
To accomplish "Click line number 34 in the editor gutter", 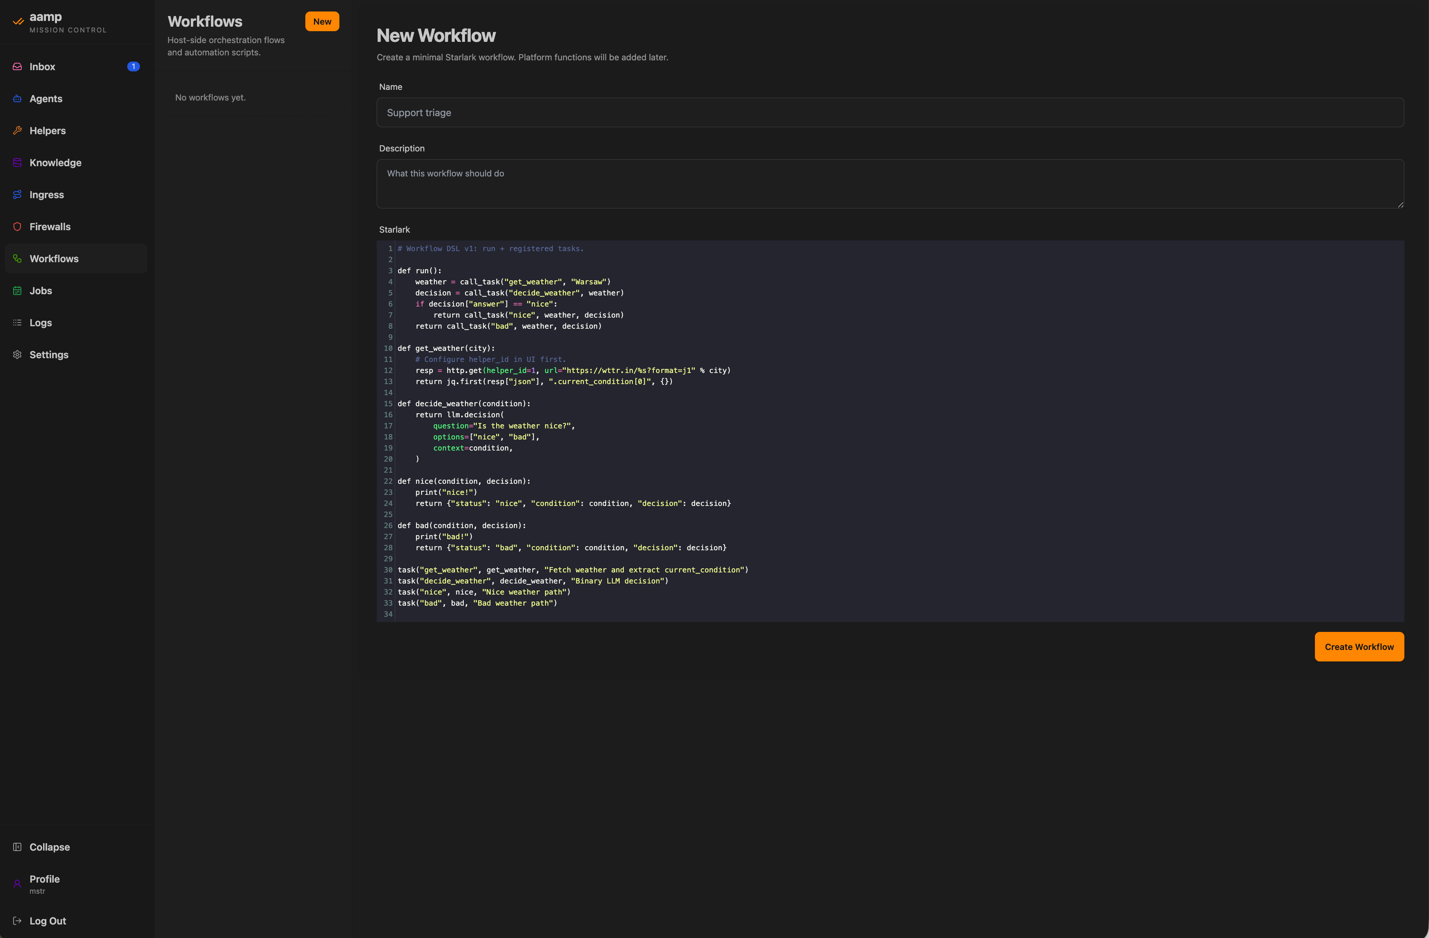I will click(x=388, y=614).
